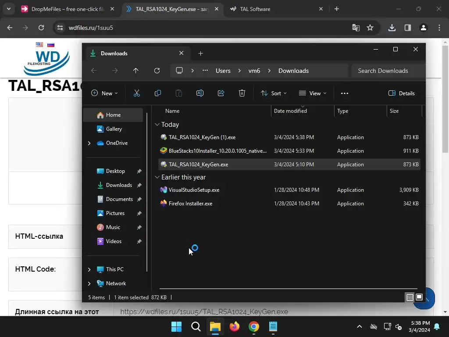Screen dimensions: 449x337
Task: Close the Downloads Explorer tab
Action: 181,53
